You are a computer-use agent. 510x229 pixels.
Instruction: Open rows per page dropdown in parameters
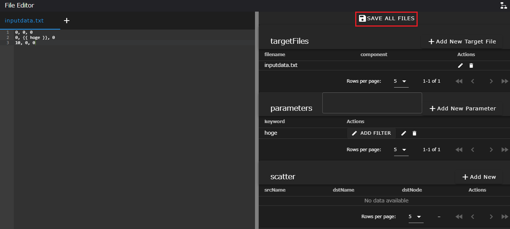tap(401, 150)
